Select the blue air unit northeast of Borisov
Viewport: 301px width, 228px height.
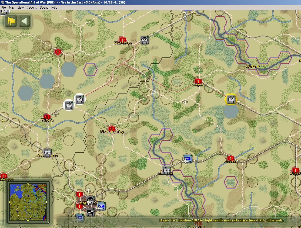pyautogui.click(x=188, y=158)
